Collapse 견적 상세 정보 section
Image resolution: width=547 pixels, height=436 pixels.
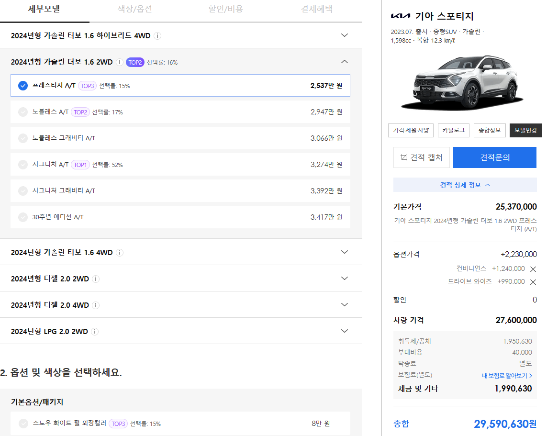point(465,185)
